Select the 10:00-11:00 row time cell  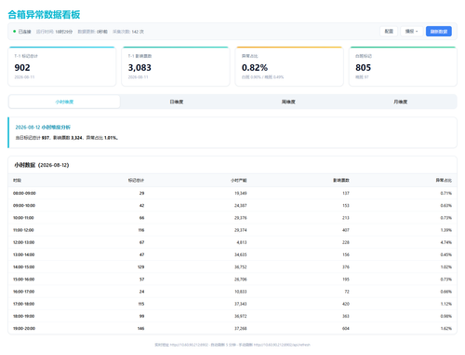tap(23, 218)
